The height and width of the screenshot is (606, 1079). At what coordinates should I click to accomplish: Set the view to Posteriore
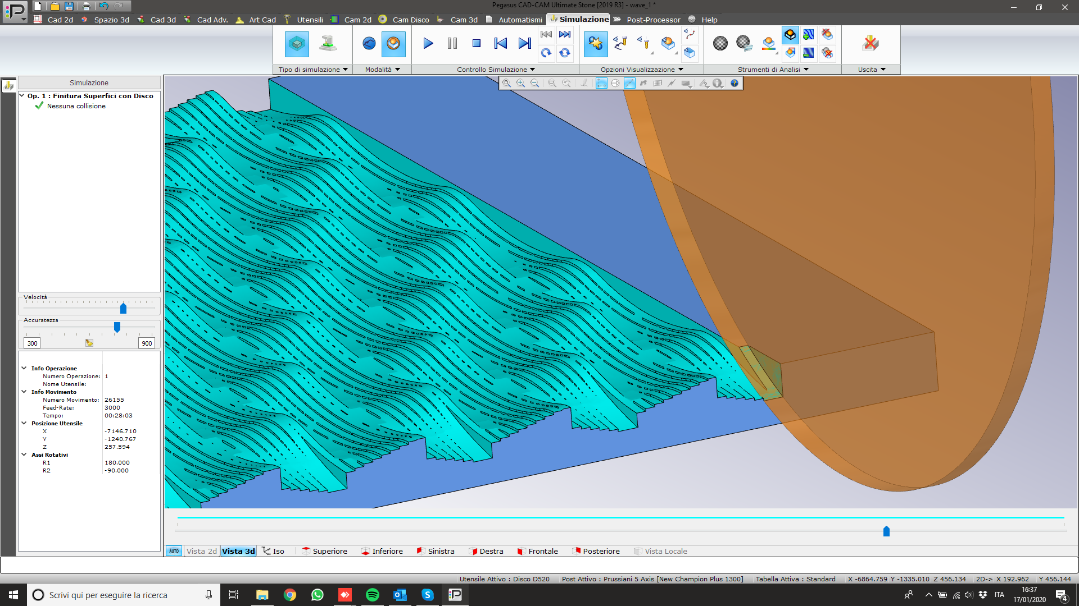pos(596,551)
